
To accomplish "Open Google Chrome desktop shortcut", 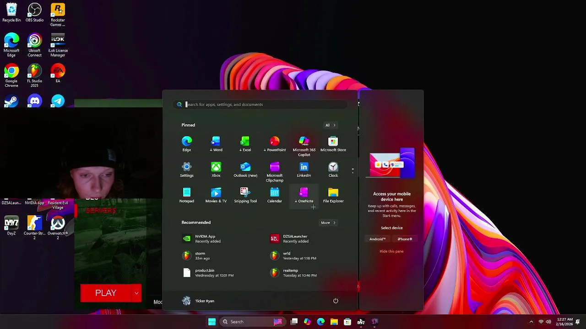I will 11,75.
